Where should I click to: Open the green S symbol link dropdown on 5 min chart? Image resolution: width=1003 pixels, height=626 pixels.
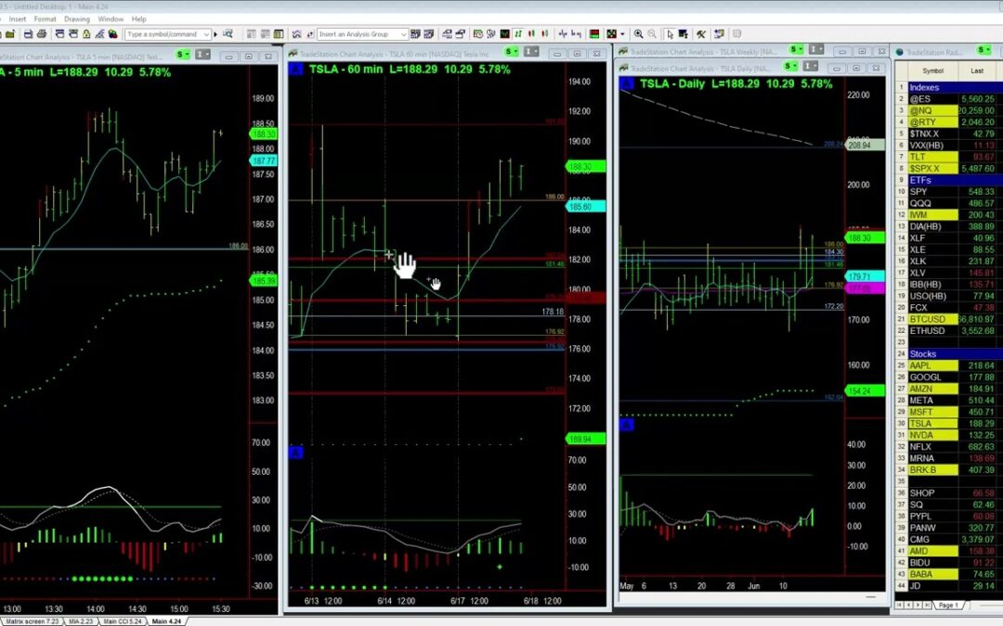183,55
